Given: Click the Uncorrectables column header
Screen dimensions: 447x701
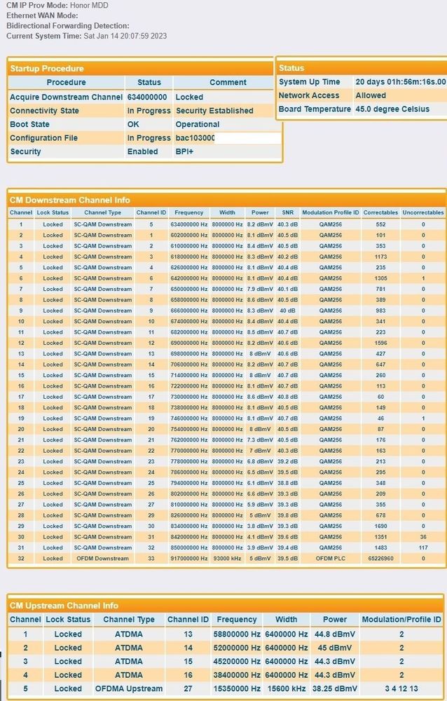Looking at the screenshot, I should (x=423, y=212).
